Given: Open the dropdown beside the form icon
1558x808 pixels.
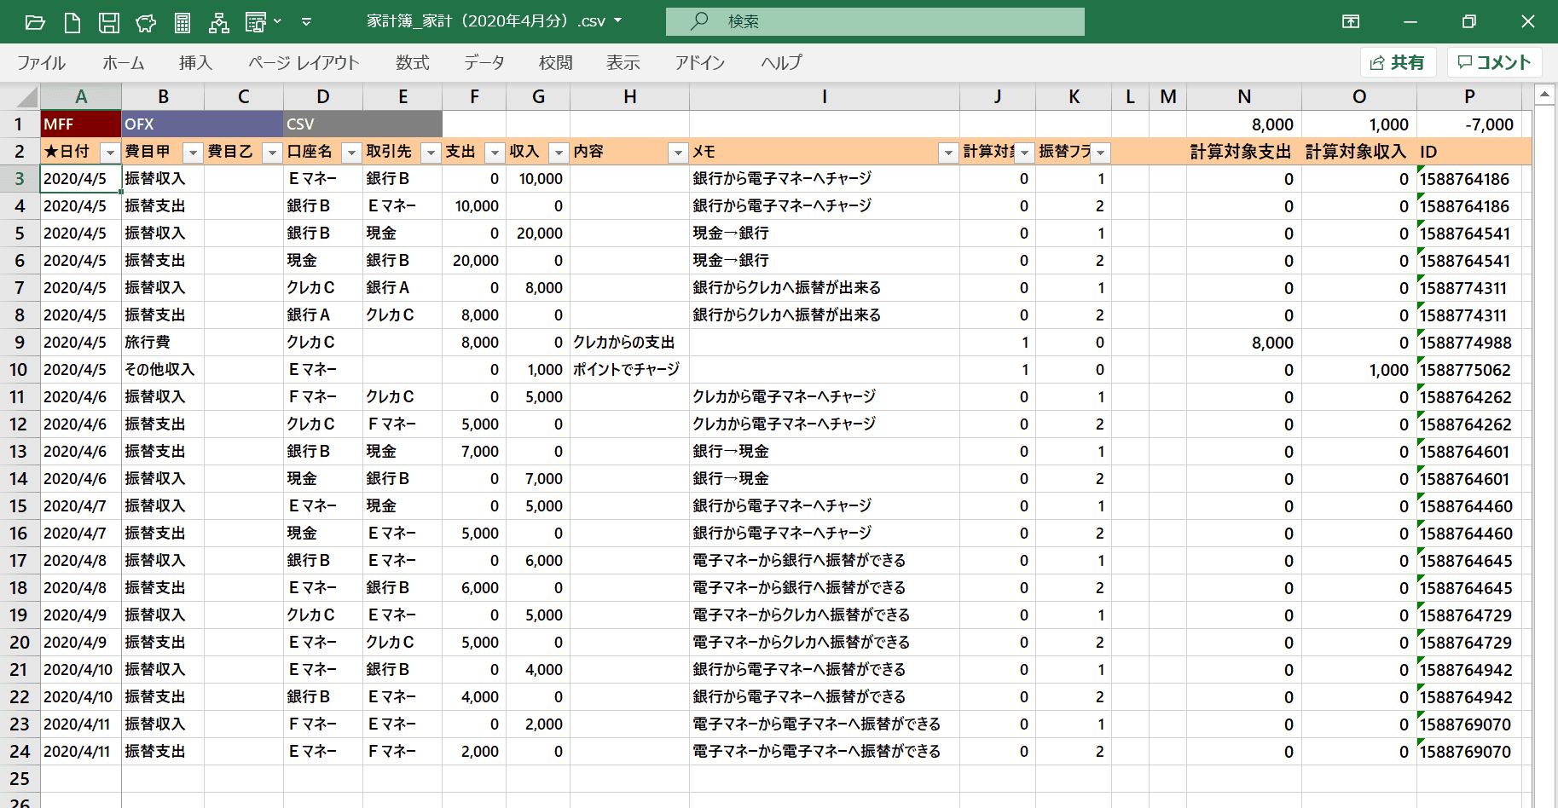Looking at the screenshot, I should [x=277, y=22].
